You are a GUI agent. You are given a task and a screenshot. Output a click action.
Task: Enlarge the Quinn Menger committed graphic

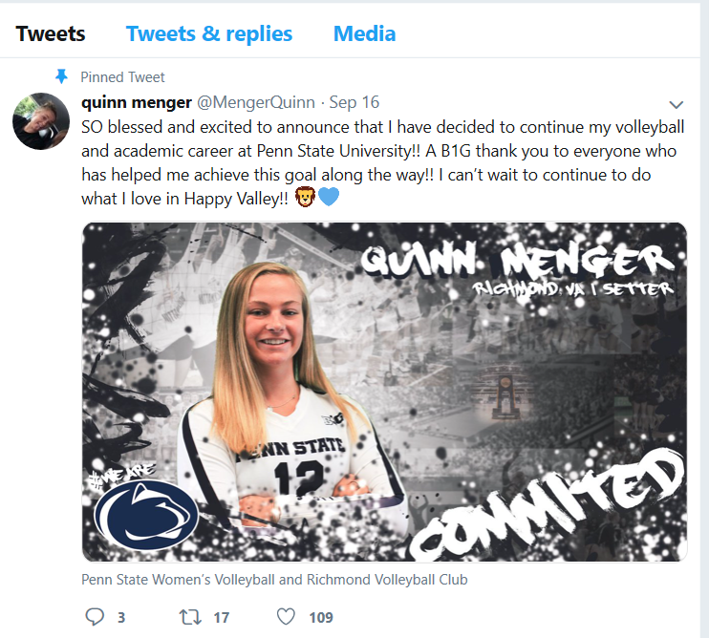click(x=384, y=392)
